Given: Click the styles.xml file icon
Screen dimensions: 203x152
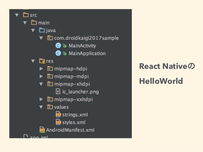Looking at the screenshot, I should (x=59, y=122).
